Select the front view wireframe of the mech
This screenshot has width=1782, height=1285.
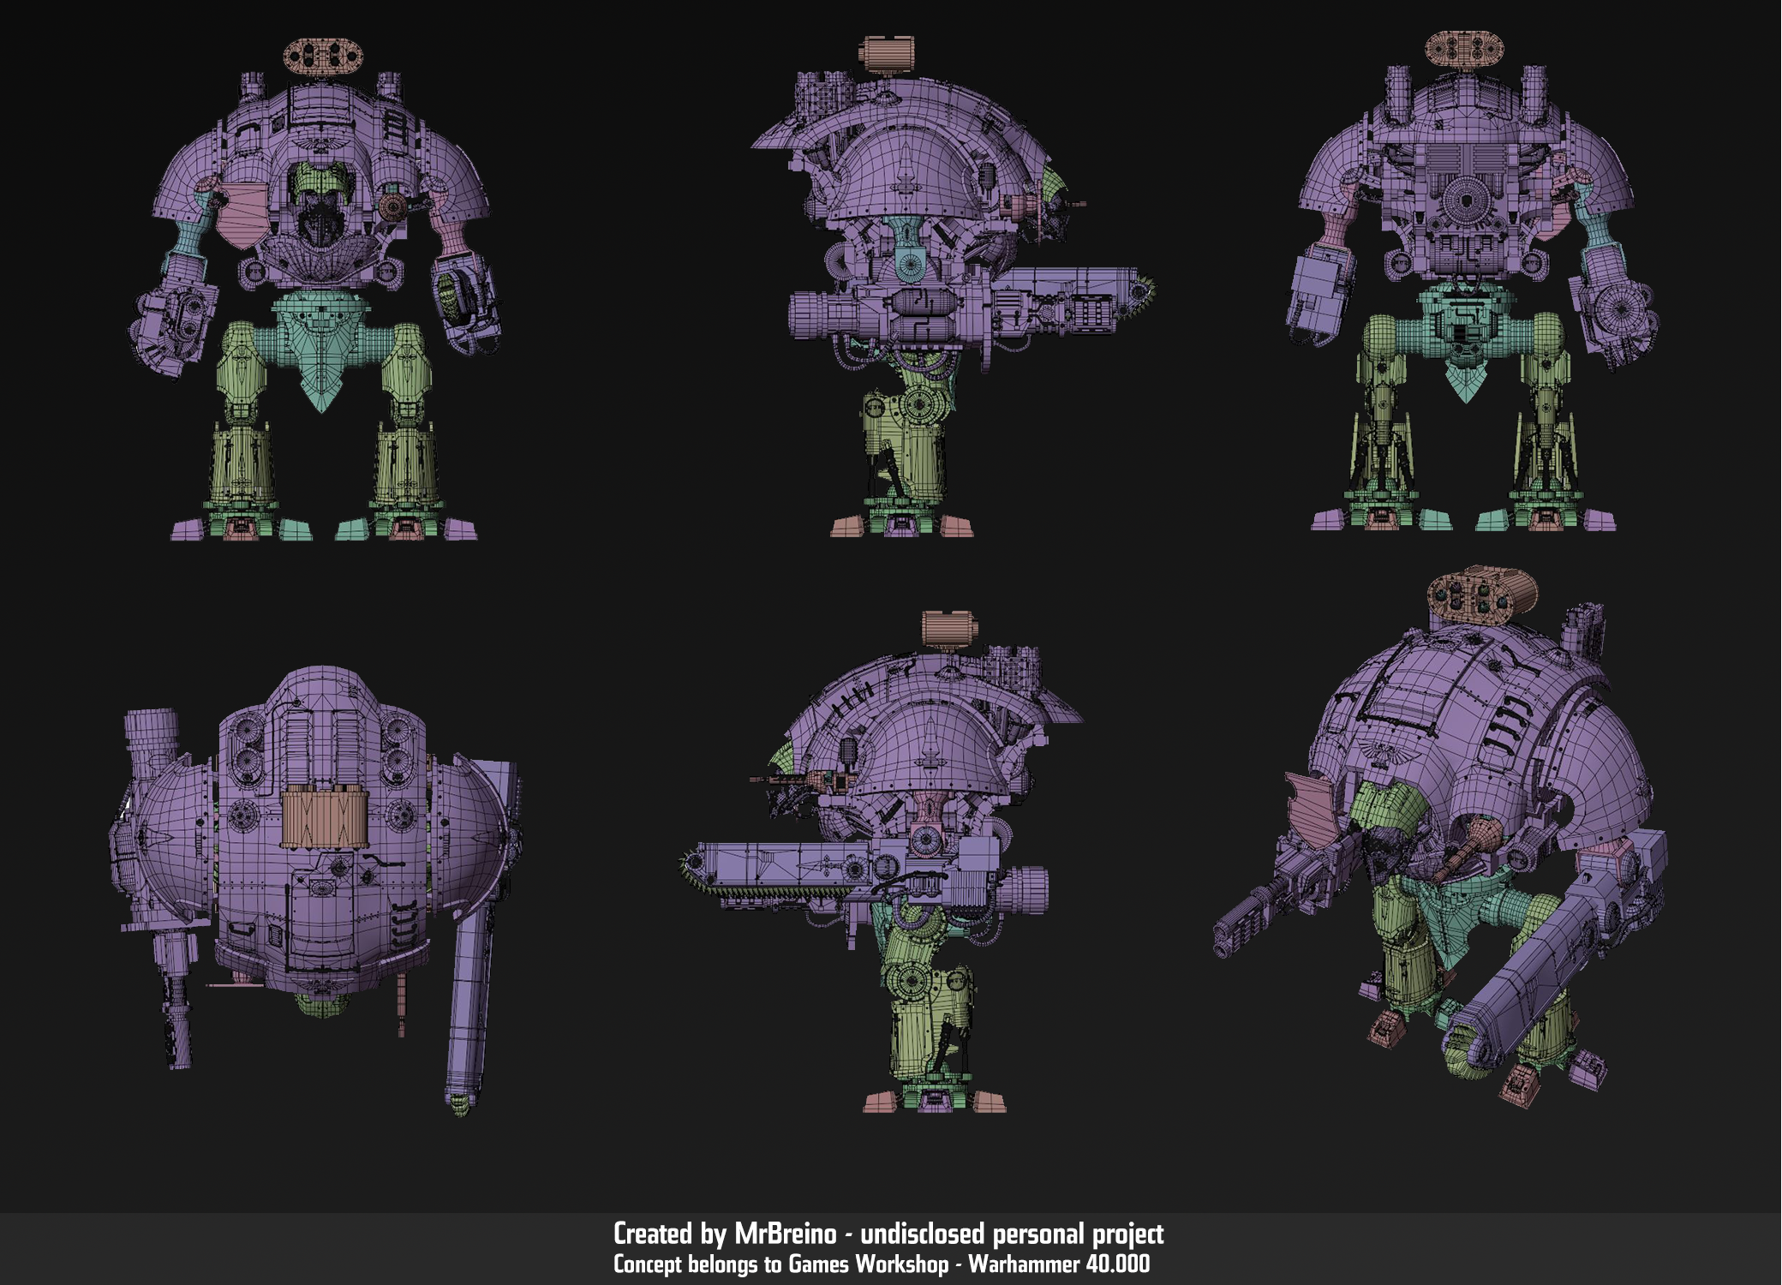(315, 289)
